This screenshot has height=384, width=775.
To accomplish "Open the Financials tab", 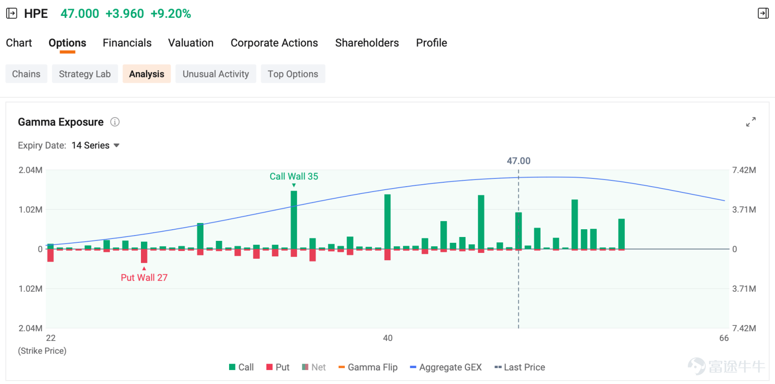I will [x=127, y=43].
